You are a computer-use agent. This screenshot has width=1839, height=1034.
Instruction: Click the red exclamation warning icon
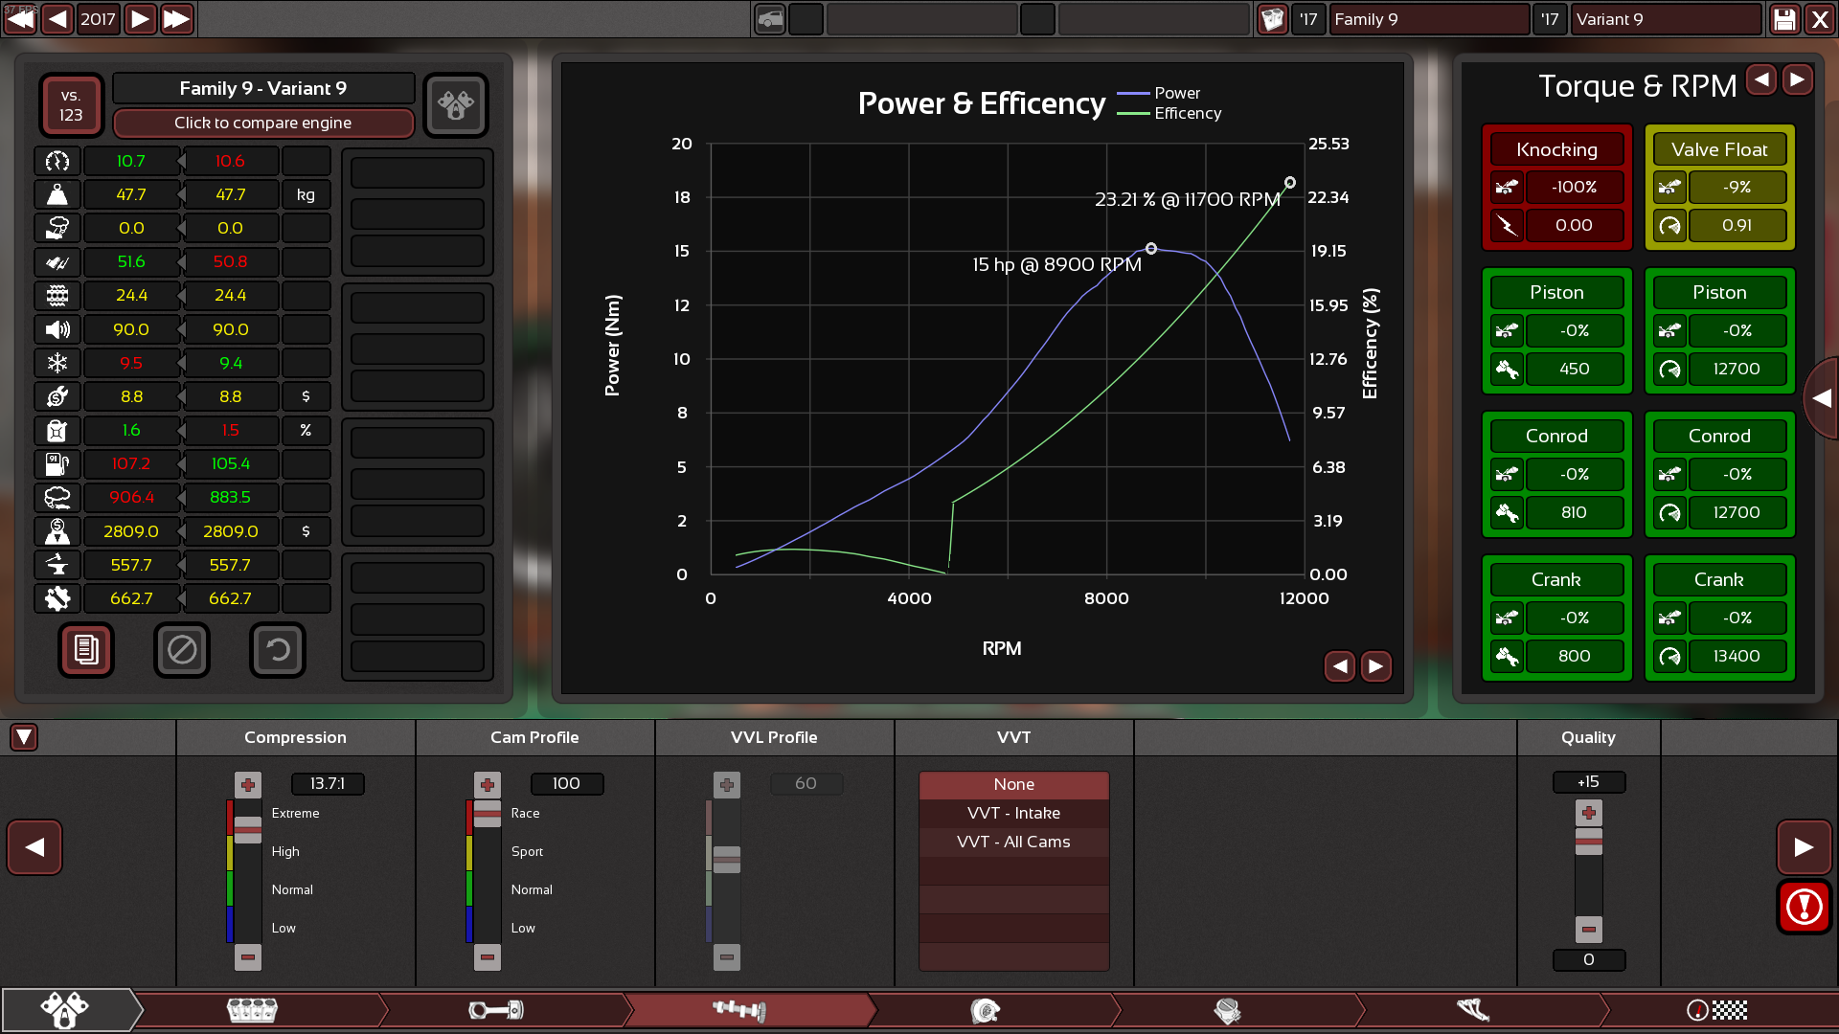(1804, 907)
